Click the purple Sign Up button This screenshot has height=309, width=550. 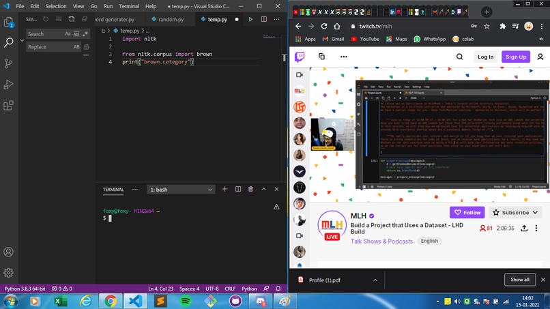(516, 57)
